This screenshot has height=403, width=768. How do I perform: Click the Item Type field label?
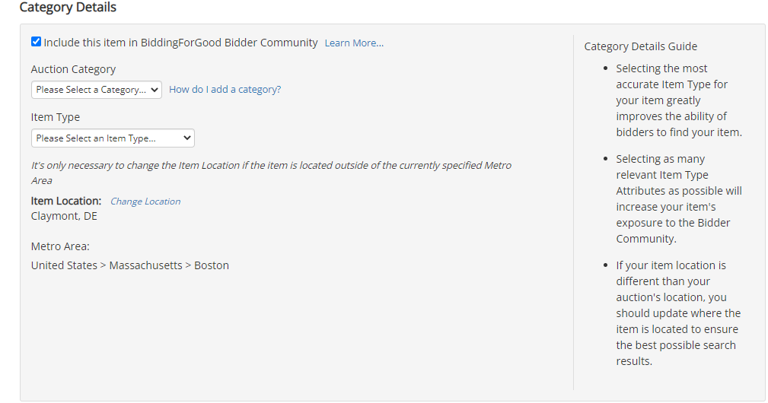56,117
